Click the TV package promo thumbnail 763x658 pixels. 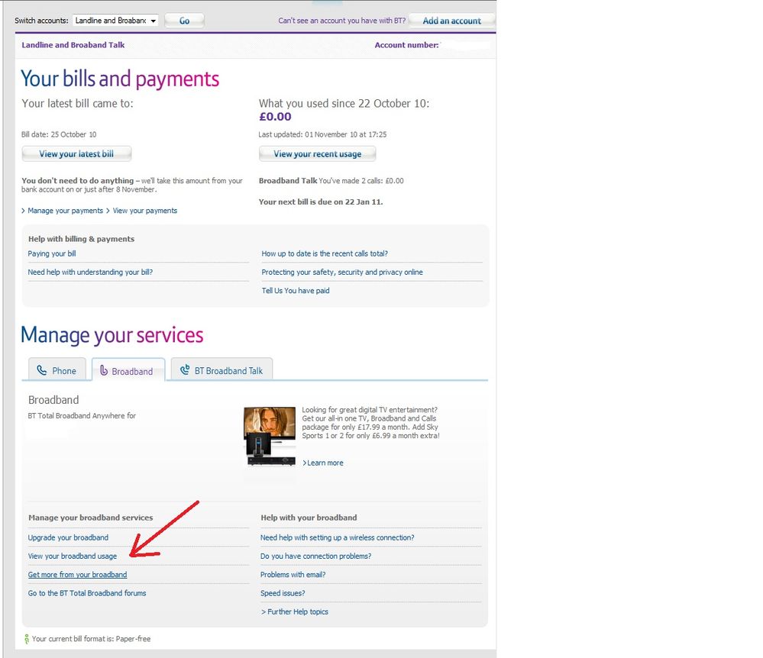(x=269, y=436)
